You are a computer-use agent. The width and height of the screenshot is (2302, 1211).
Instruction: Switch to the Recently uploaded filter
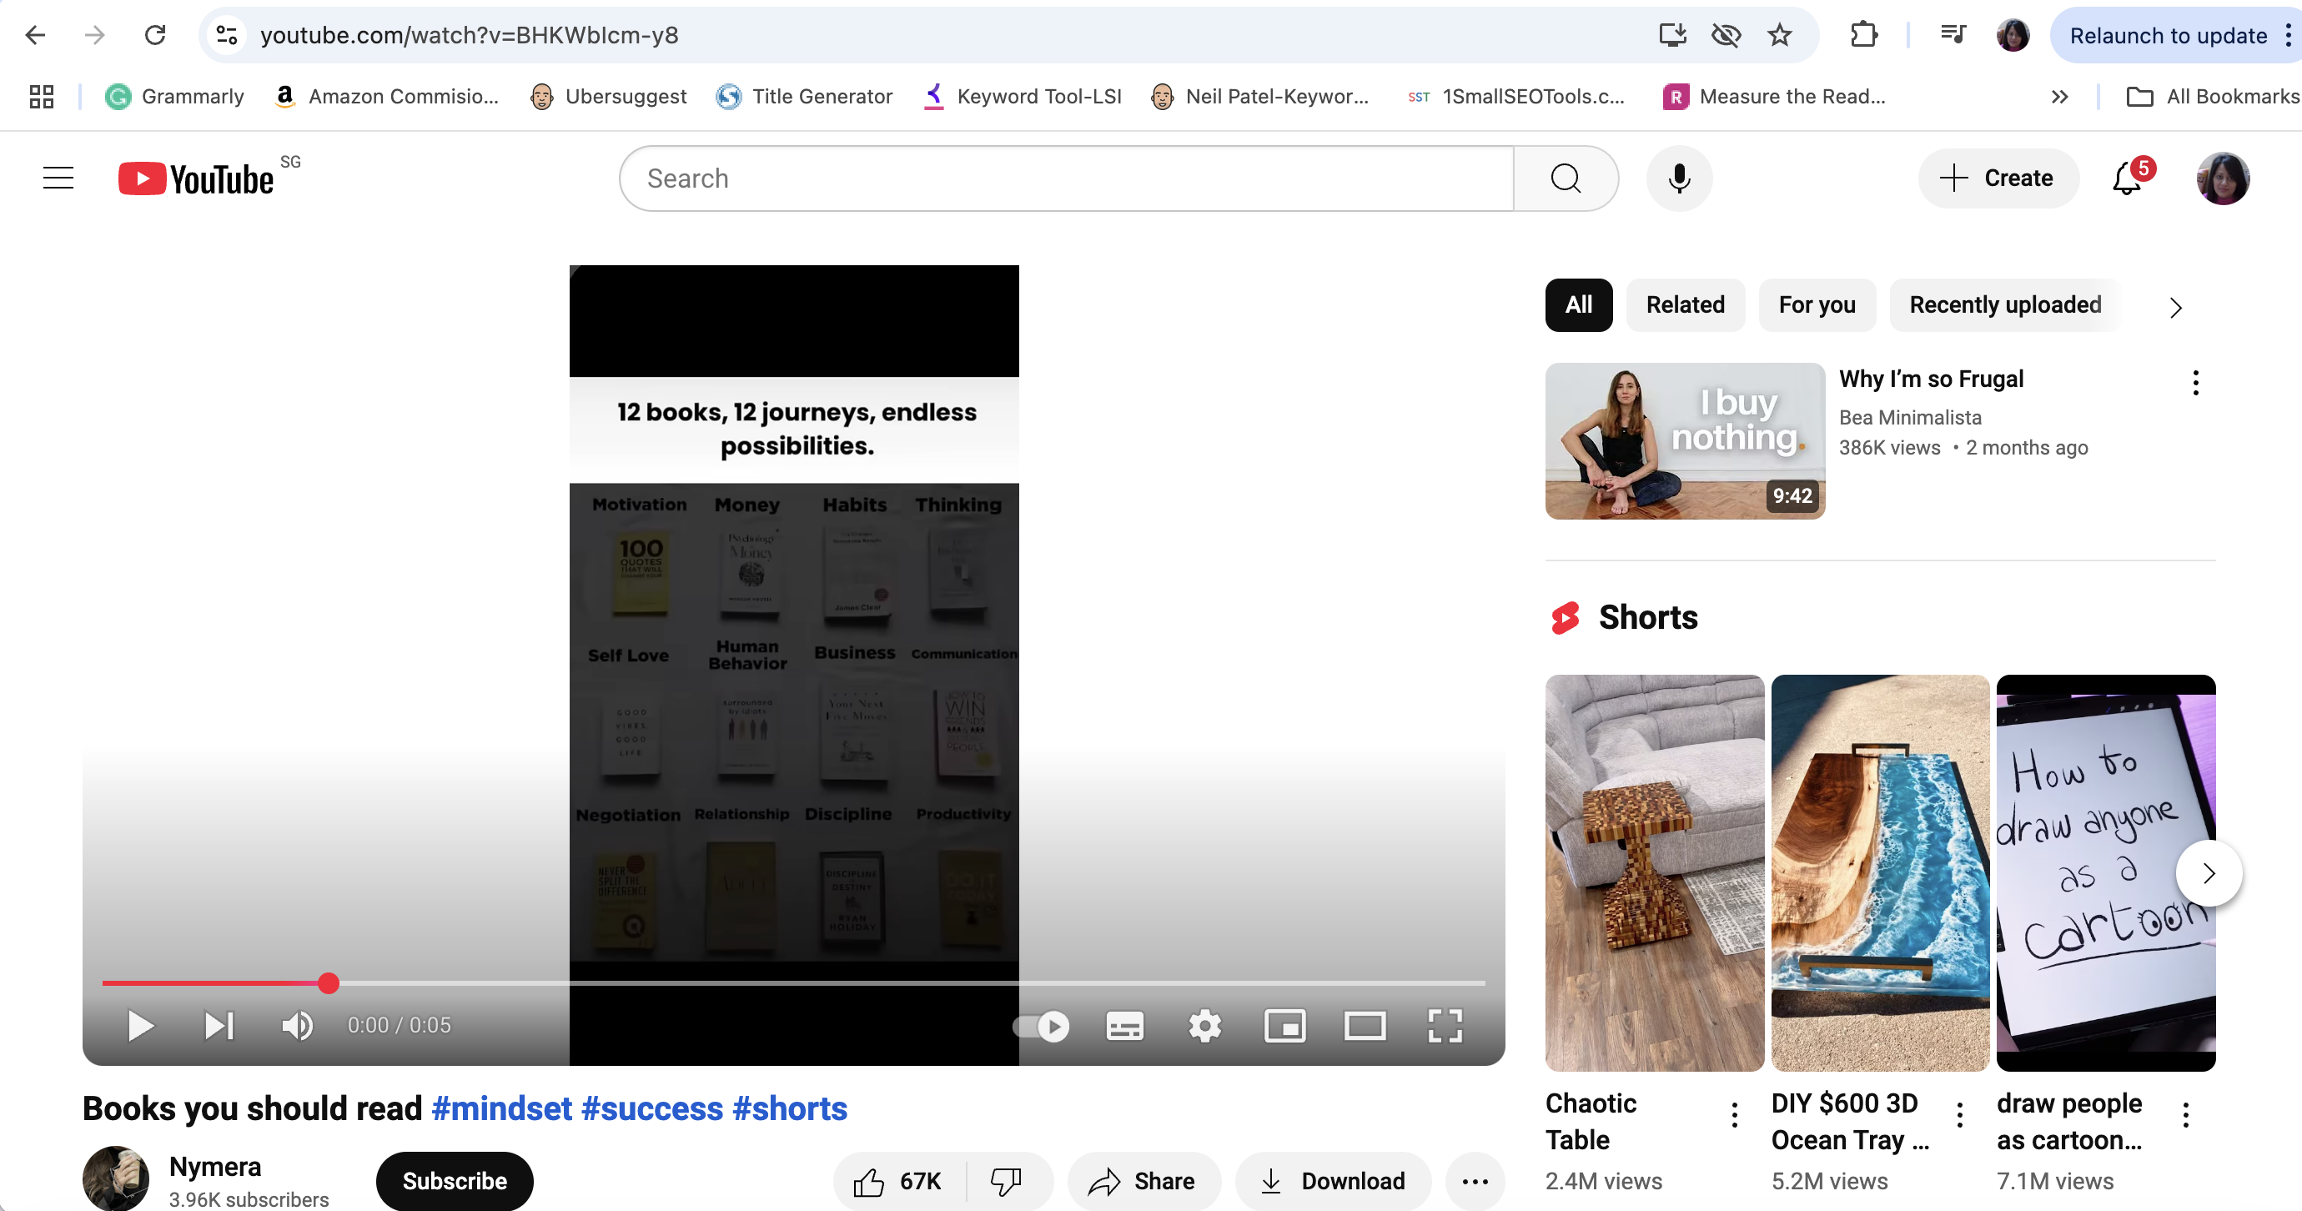[x=2004, y=304]
